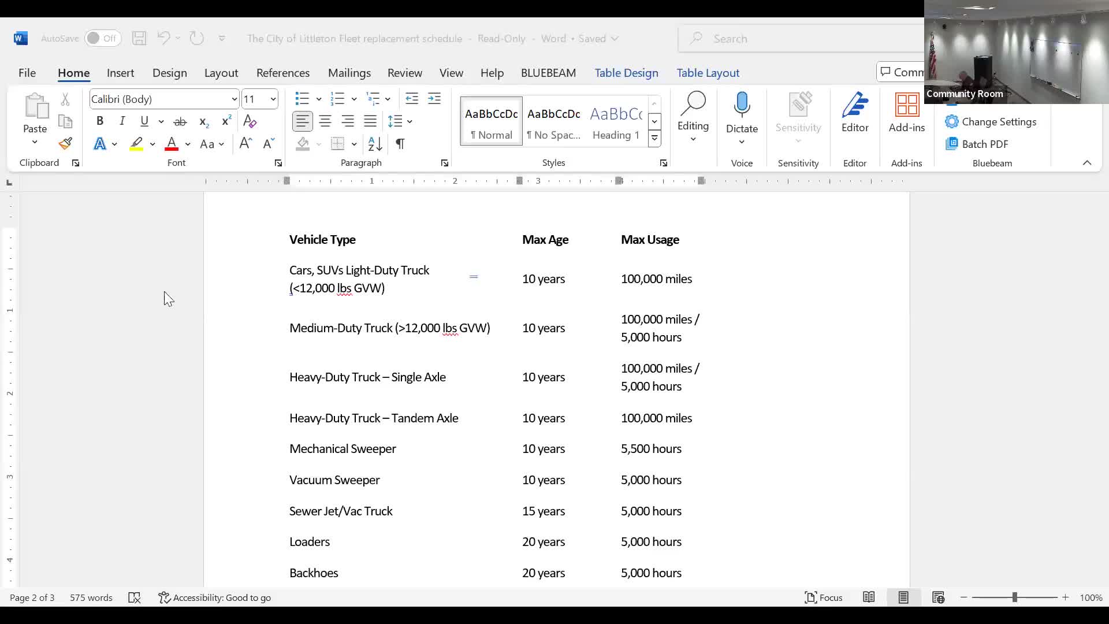The height and width of the screenshot is (624, 1109).
Task: Click the Increase Indent icon
Action: coord(434,99)
